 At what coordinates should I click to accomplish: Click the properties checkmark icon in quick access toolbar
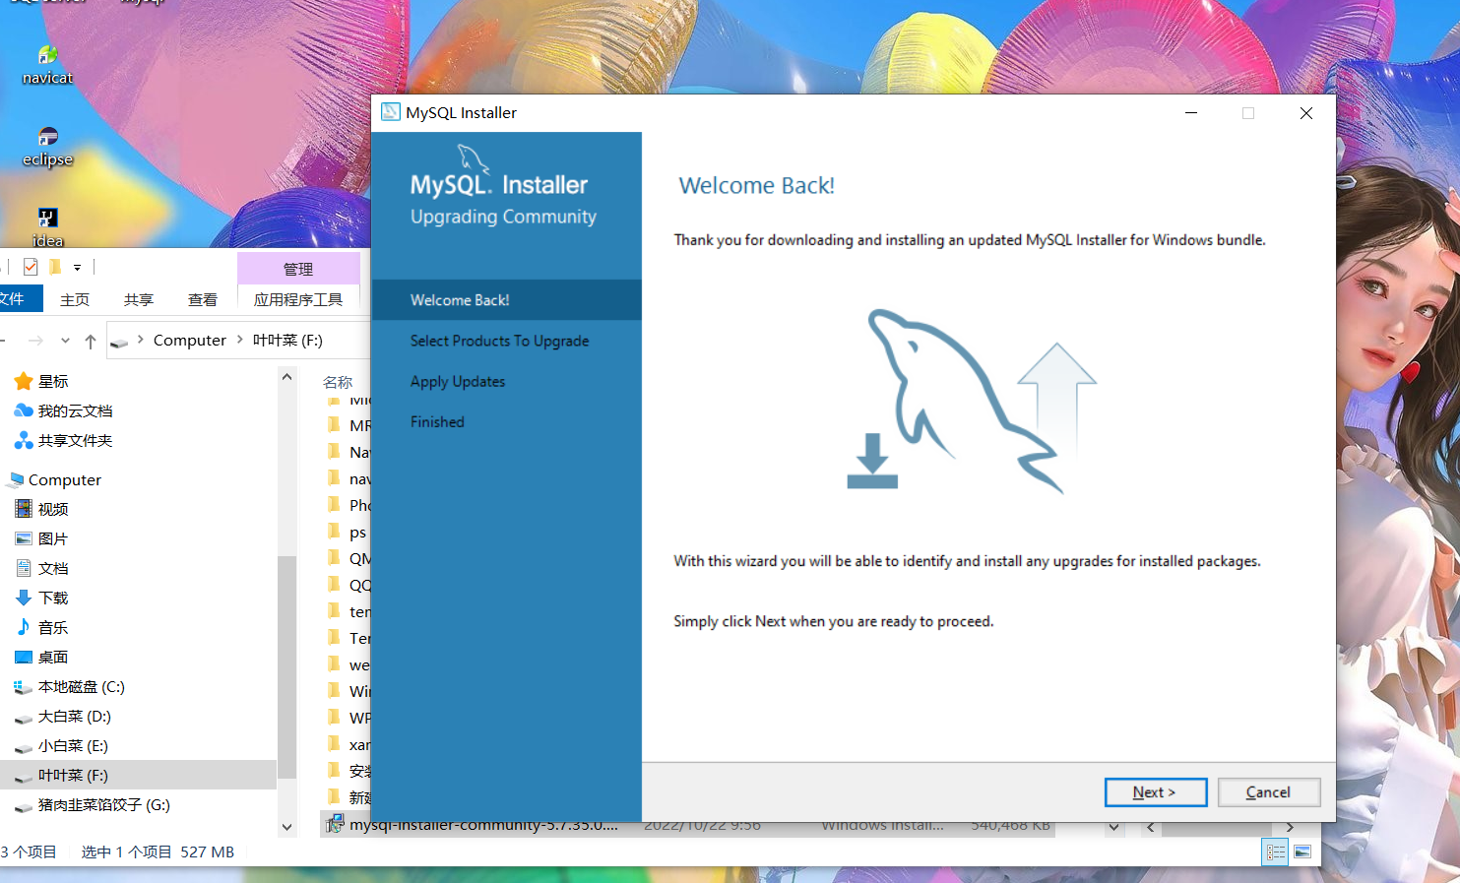click(31, 267)
